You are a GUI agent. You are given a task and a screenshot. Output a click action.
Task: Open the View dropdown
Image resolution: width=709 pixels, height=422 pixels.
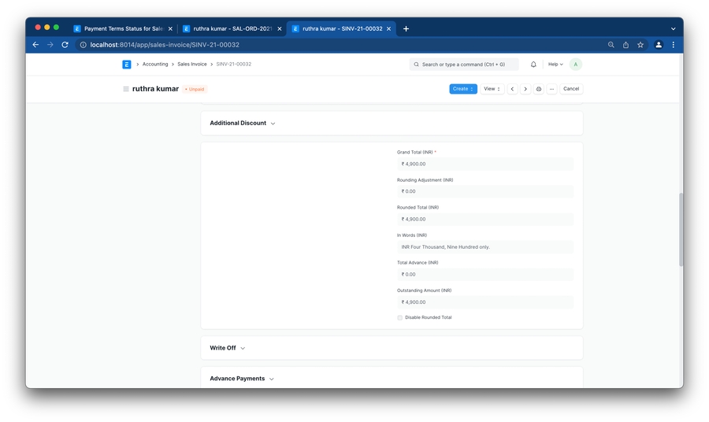tap(492, 89)
